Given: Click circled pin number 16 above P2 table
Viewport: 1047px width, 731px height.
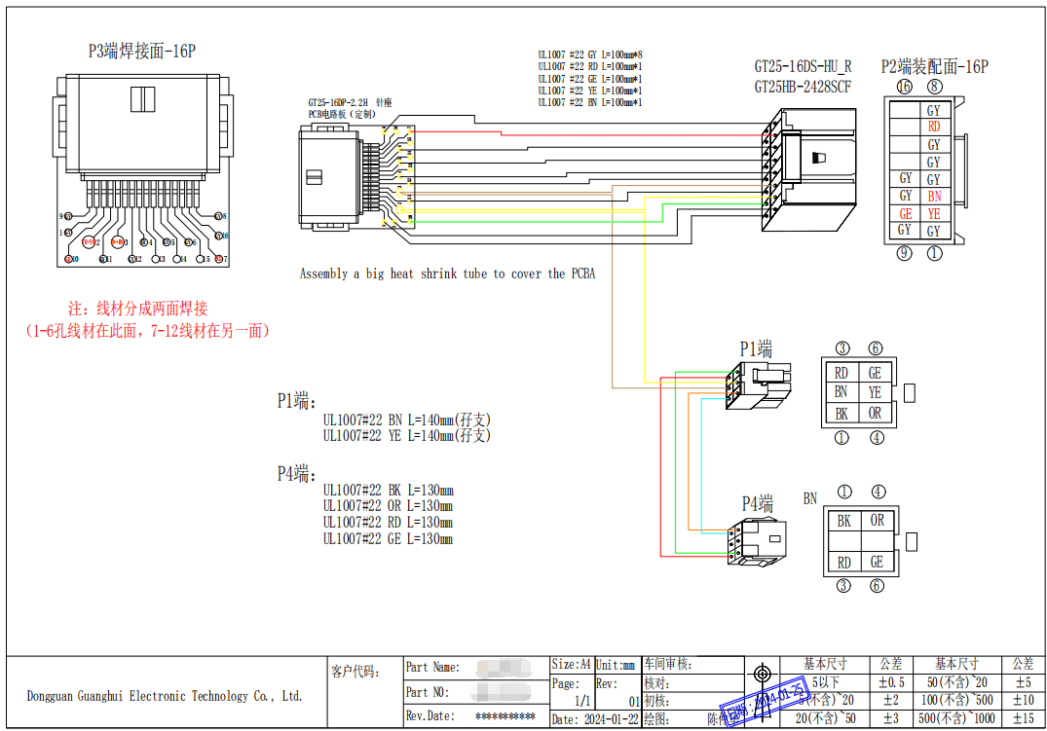Looking at the screenshot, I should click(x=904, y=87).
